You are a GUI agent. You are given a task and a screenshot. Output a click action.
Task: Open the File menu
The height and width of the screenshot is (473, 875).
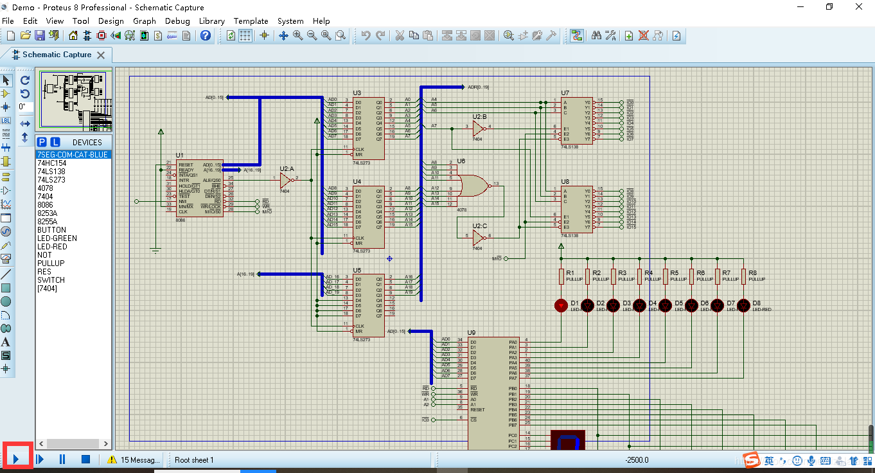coord(8,21)
